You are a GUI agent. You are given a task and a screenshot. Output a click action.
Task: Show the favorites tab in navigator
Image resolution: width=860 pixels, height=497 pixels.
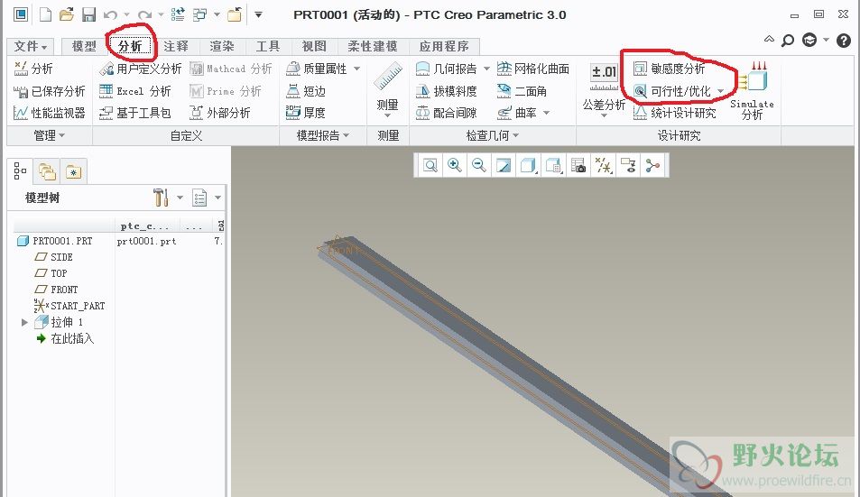(73, 172)
